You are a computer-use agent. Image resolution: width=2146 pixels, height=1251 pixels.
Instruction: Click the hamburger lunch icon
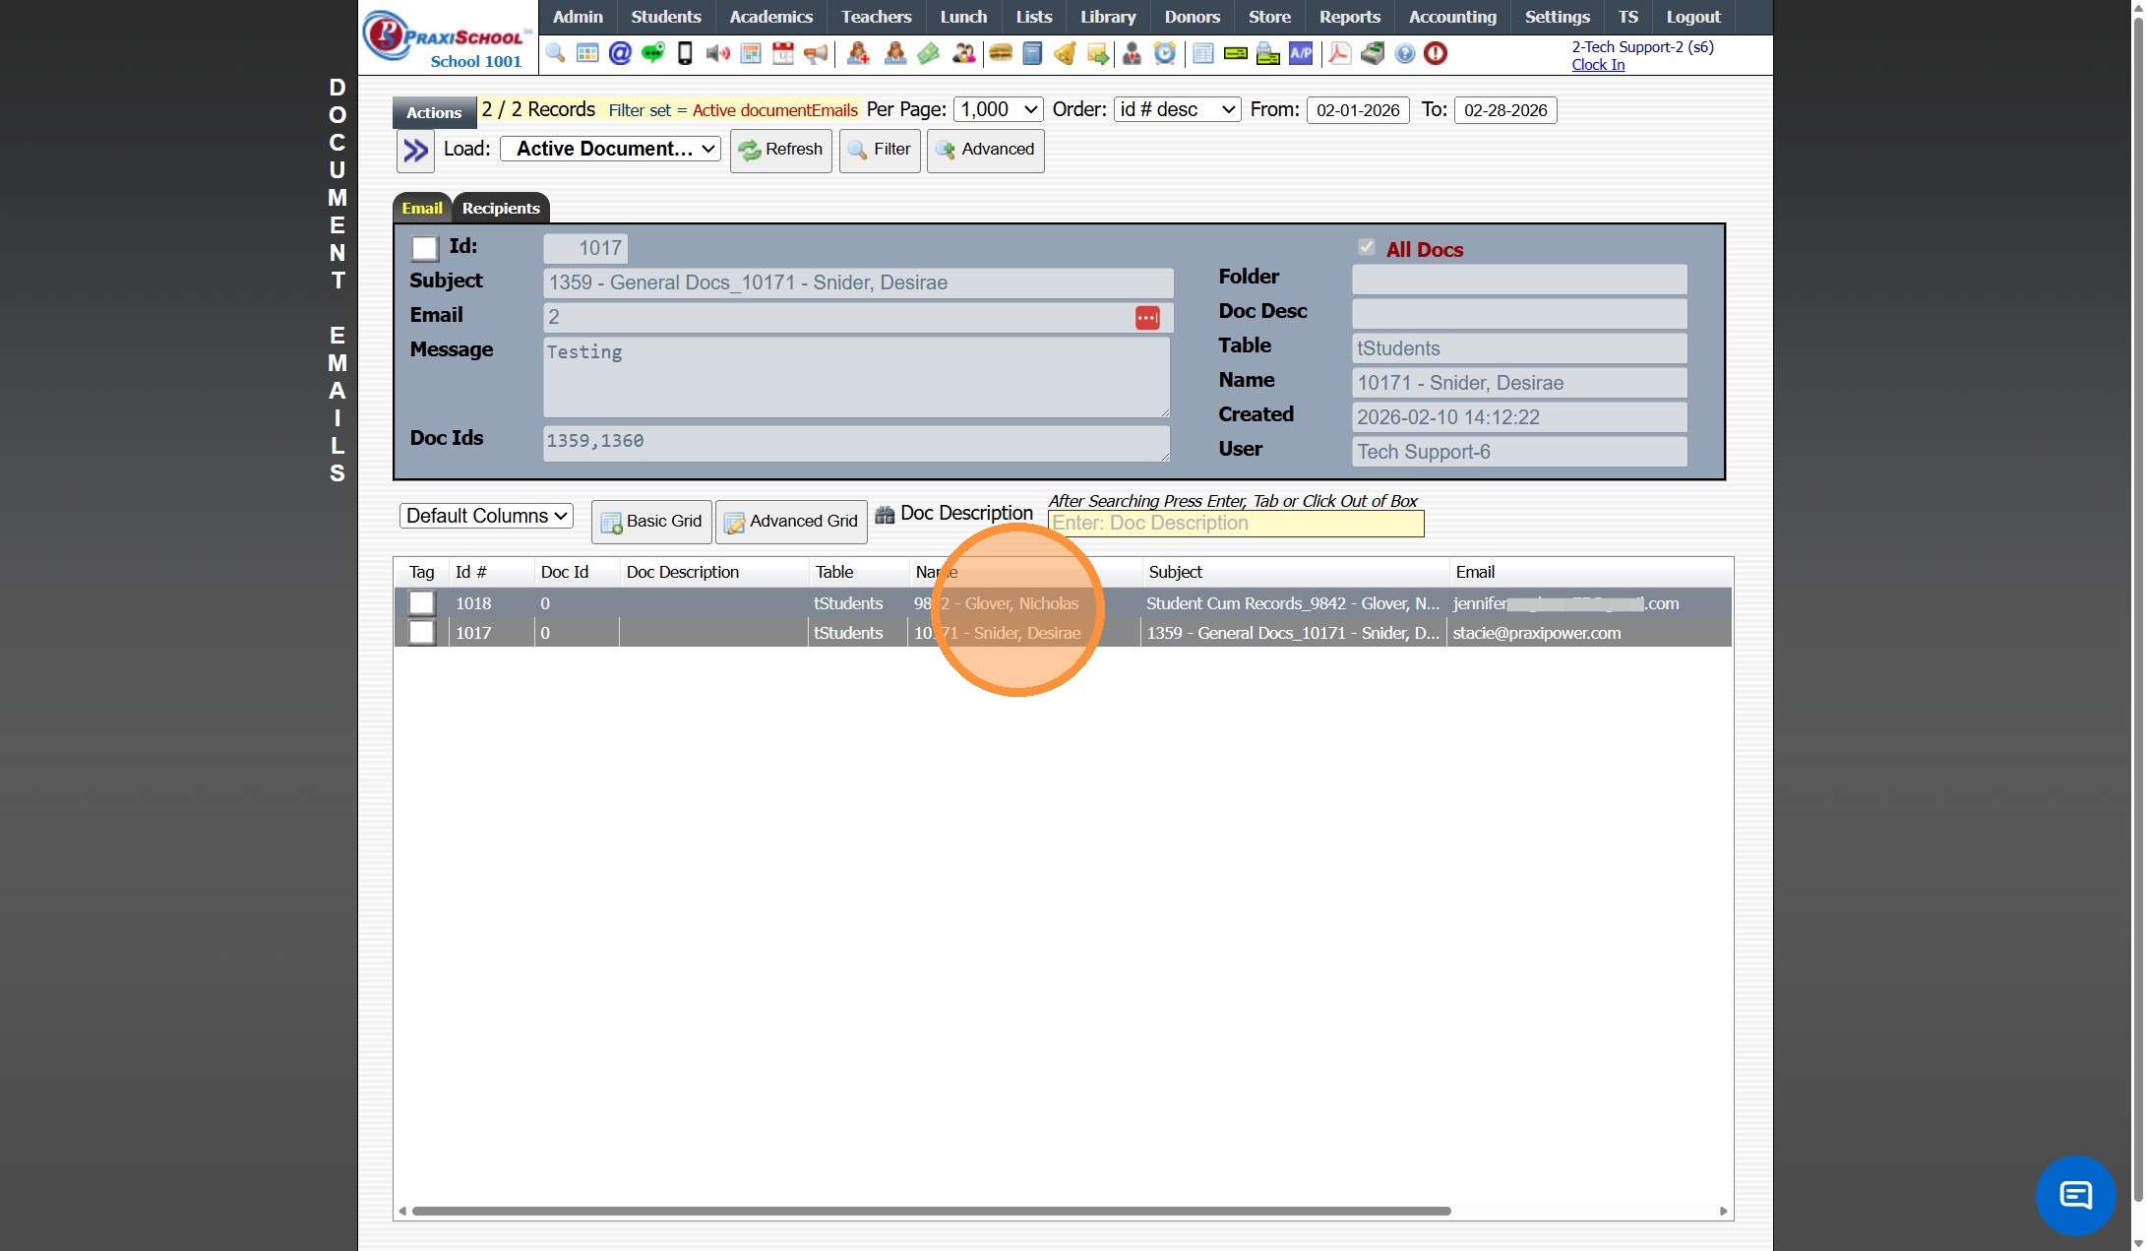point(1001,53)
